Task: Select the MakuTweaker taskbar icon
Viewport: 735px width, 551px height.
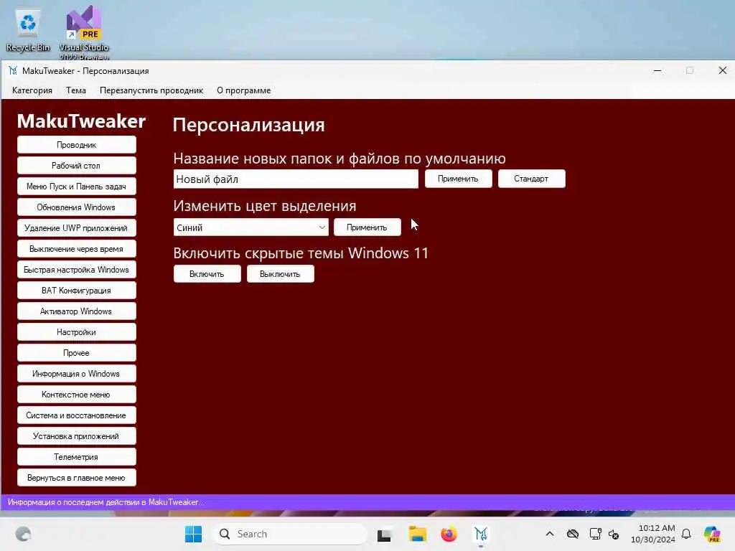Action: click(x=481, y=534)
